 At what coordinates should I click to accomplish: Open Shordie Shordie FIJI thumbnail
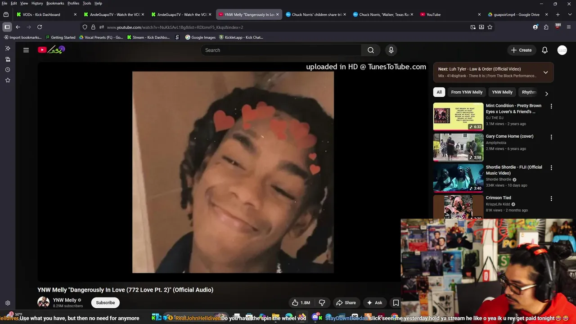click(x=458, y=178)
